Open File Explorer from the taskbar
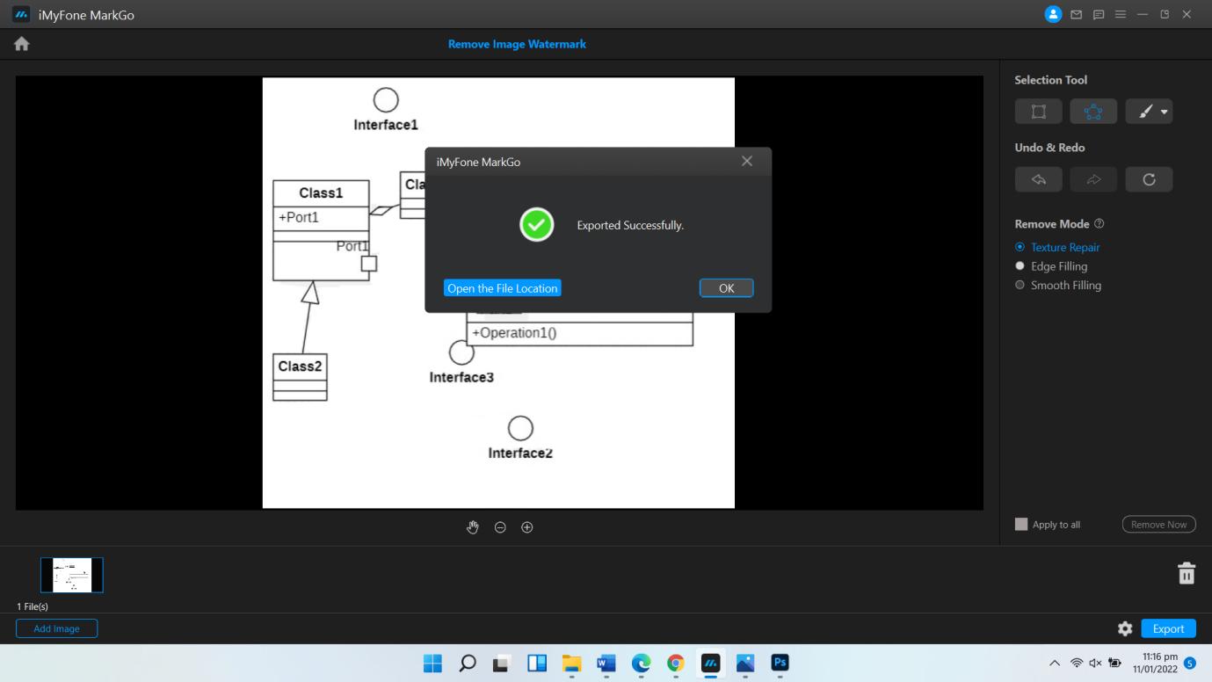Image resolution: width=1212 pixels, height=682 pixels. [571, 664]
